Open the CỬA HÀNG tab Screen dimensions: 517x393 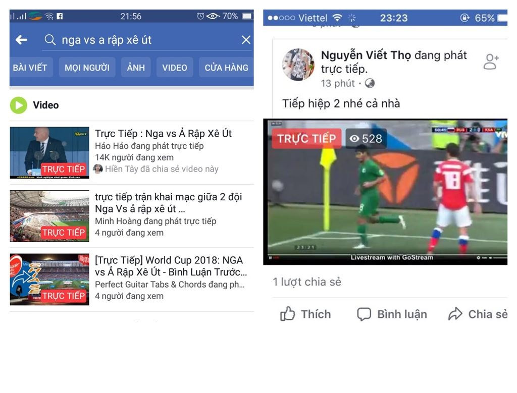[226, 68]
